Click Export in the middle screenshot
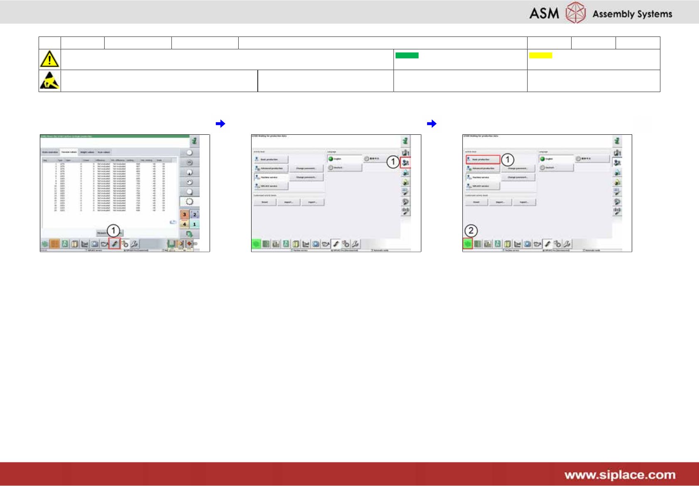The width and height of the screenshot is (699, 486). [313, 202]
